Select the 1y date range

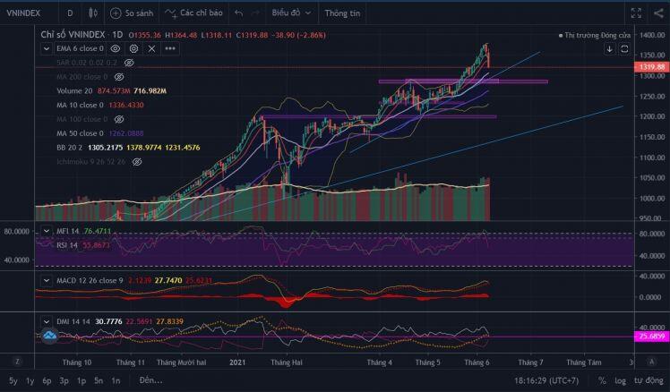pos(30,380)
